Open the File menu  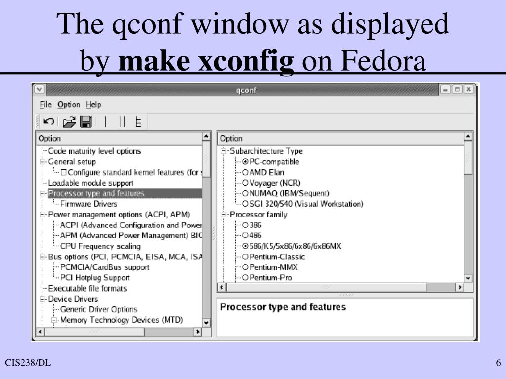pyautogui.click(x=45, y=105)
